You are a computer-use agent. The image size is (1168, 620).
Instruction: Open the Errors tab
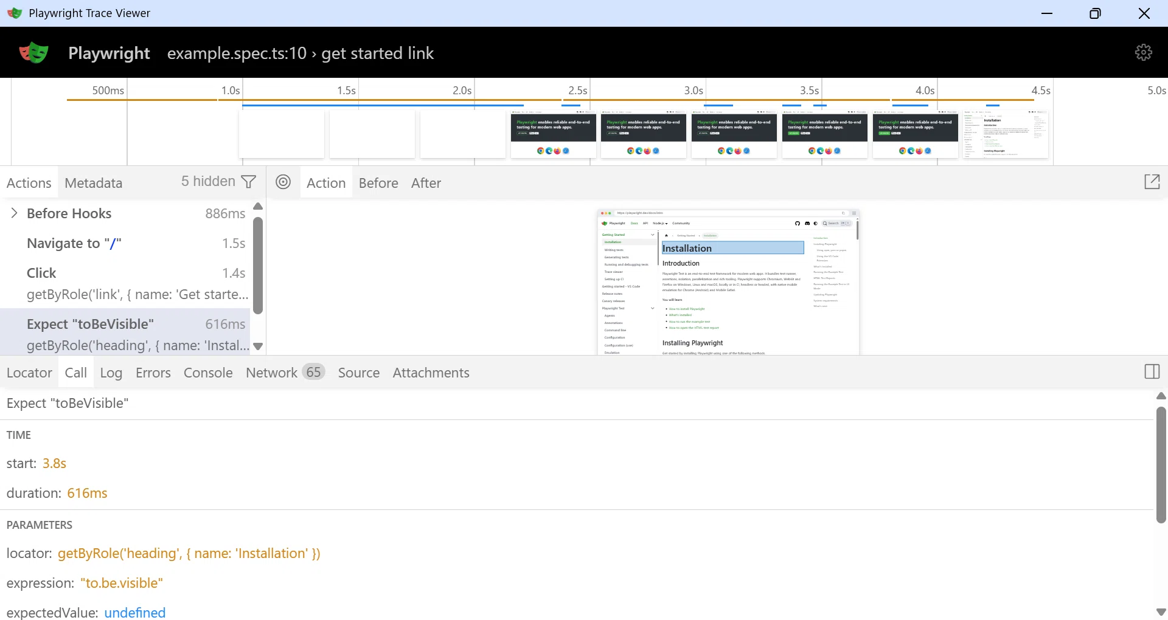[x=153, y=373]
